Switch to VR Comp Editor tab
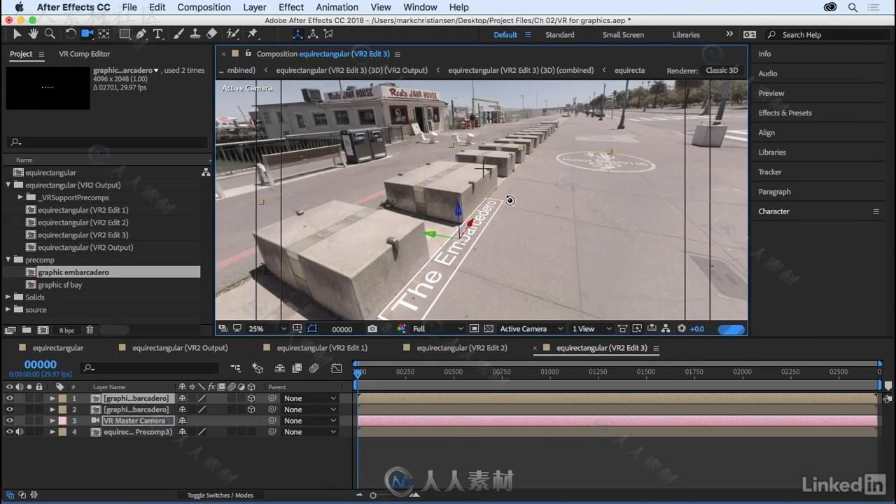This screenshot has height=504, width=896. coord(84,54)
